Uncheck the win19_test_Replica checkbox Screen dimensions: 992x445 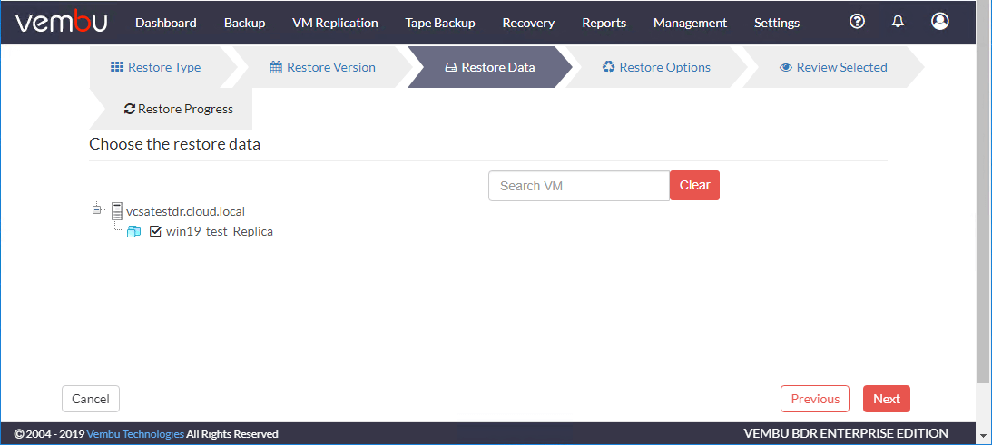pyautogui.click(x=155, y=231)
